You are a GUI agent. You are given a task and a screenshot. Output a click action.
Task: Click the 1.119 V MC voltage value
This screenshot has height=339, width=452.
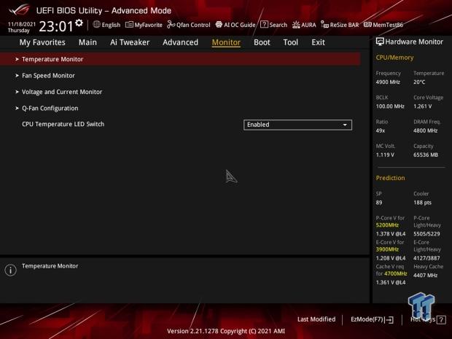coord(385,155)
